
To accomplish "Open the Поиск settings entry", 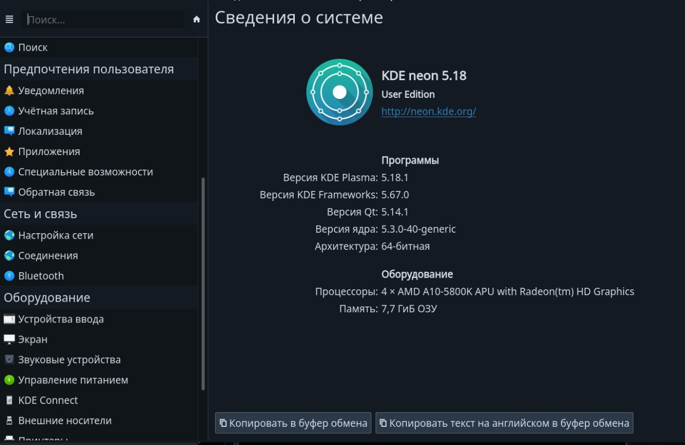I will [x=99, y=47].
